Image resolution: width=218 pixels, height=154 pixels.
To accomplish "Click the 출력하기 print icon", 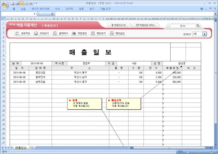I will click(55, 34).
